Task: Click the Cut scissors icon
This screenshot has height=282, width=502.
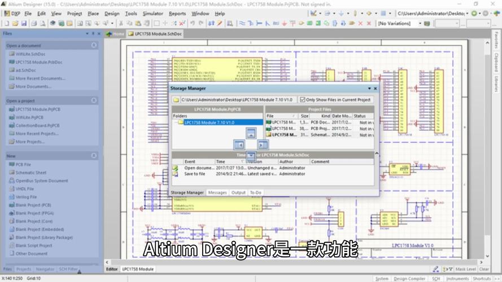Action: point(121,23)
